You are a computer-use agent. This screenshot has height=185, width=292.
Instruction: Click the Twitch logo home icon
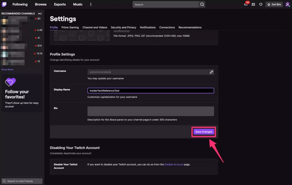click(4, 4)
